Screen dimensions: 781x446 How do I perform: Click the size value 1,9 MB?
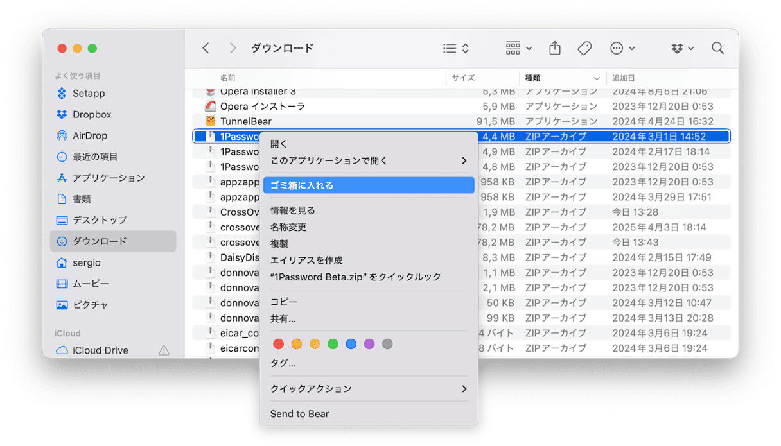coord(498,212)
